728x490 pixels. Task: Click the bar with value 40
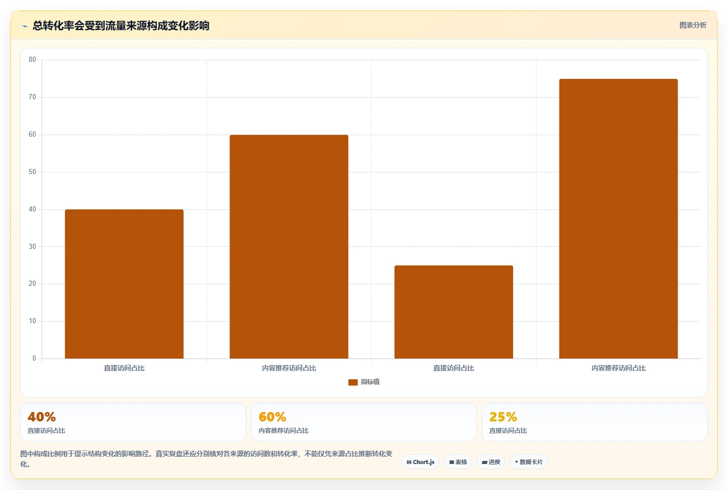tap(124, 284)
